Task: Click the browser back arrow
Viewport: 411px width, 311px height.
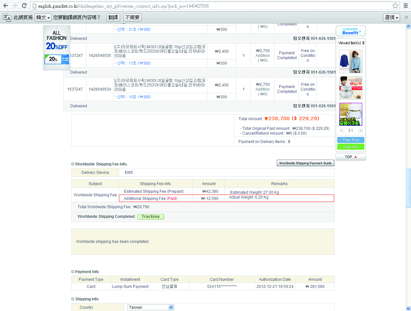Action: 5,6
